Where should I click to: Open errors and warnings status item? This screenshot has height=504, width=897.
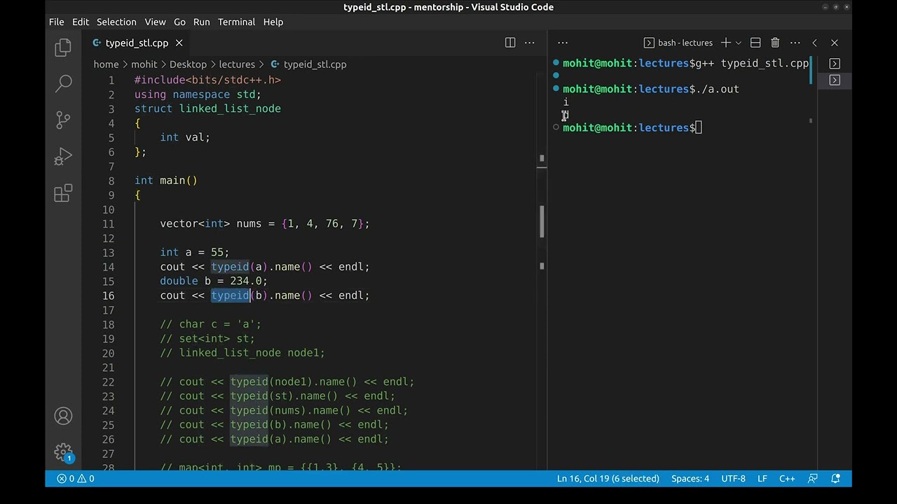(76, 479)
